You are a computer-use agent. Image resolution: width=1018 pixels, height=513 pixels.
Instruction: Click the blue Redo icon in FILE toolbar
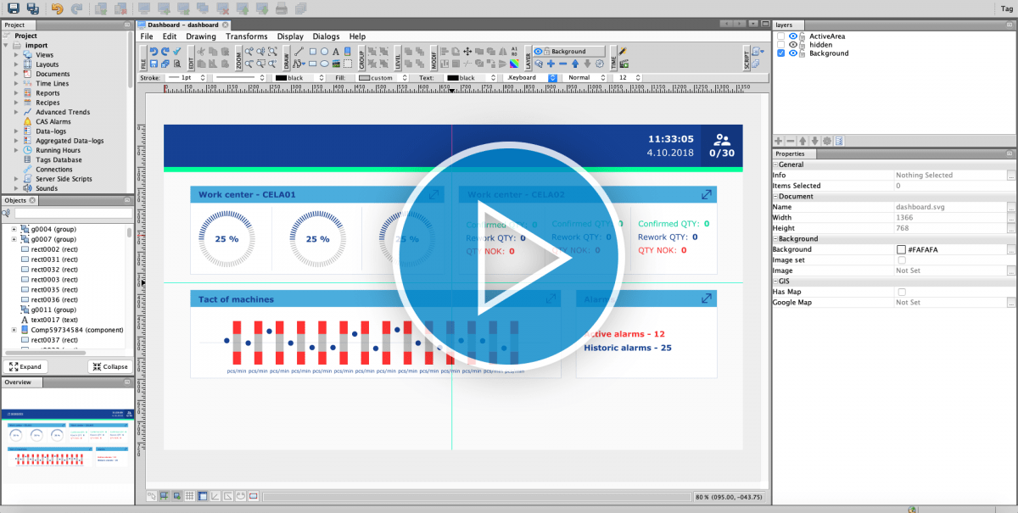point(165,52)
